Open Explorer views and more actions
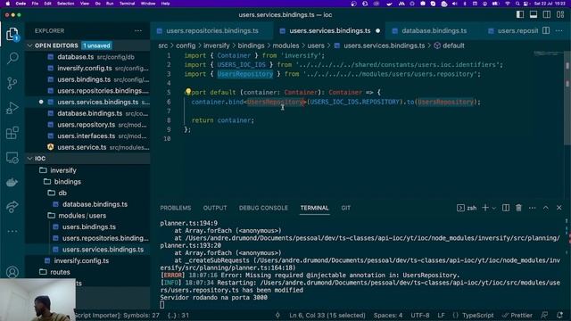Image resolution: width=571 pixels, height=321 pixels. (138, 31)
